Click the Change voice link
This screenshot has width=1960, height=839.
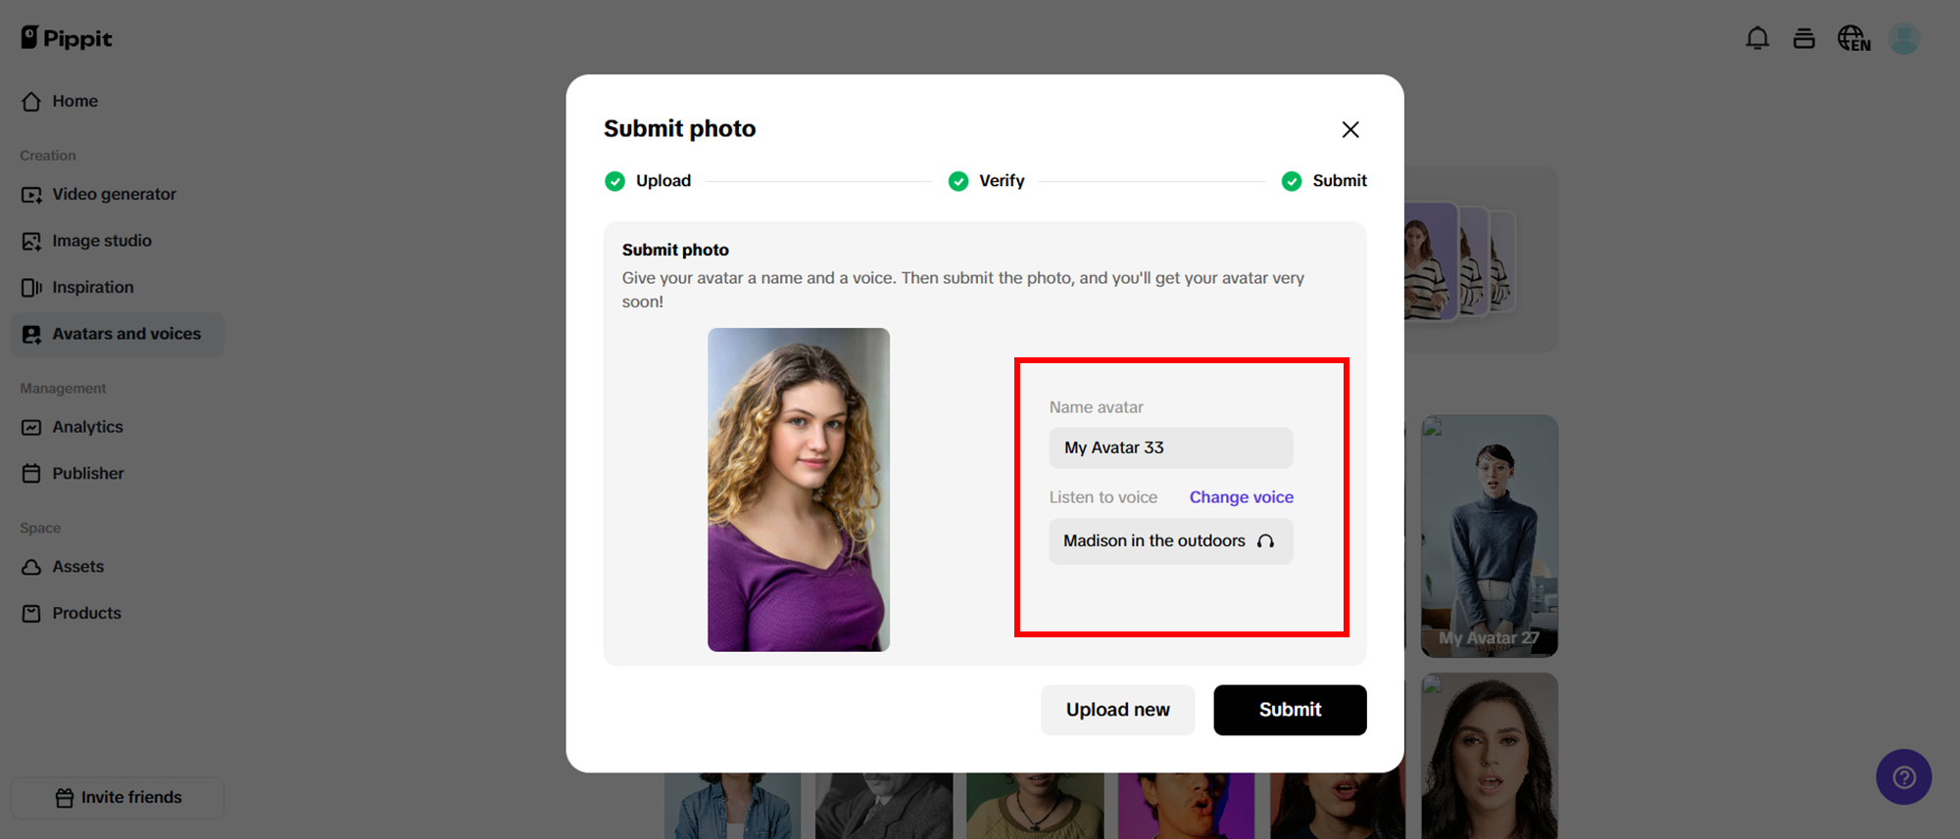pos(1241,497)
